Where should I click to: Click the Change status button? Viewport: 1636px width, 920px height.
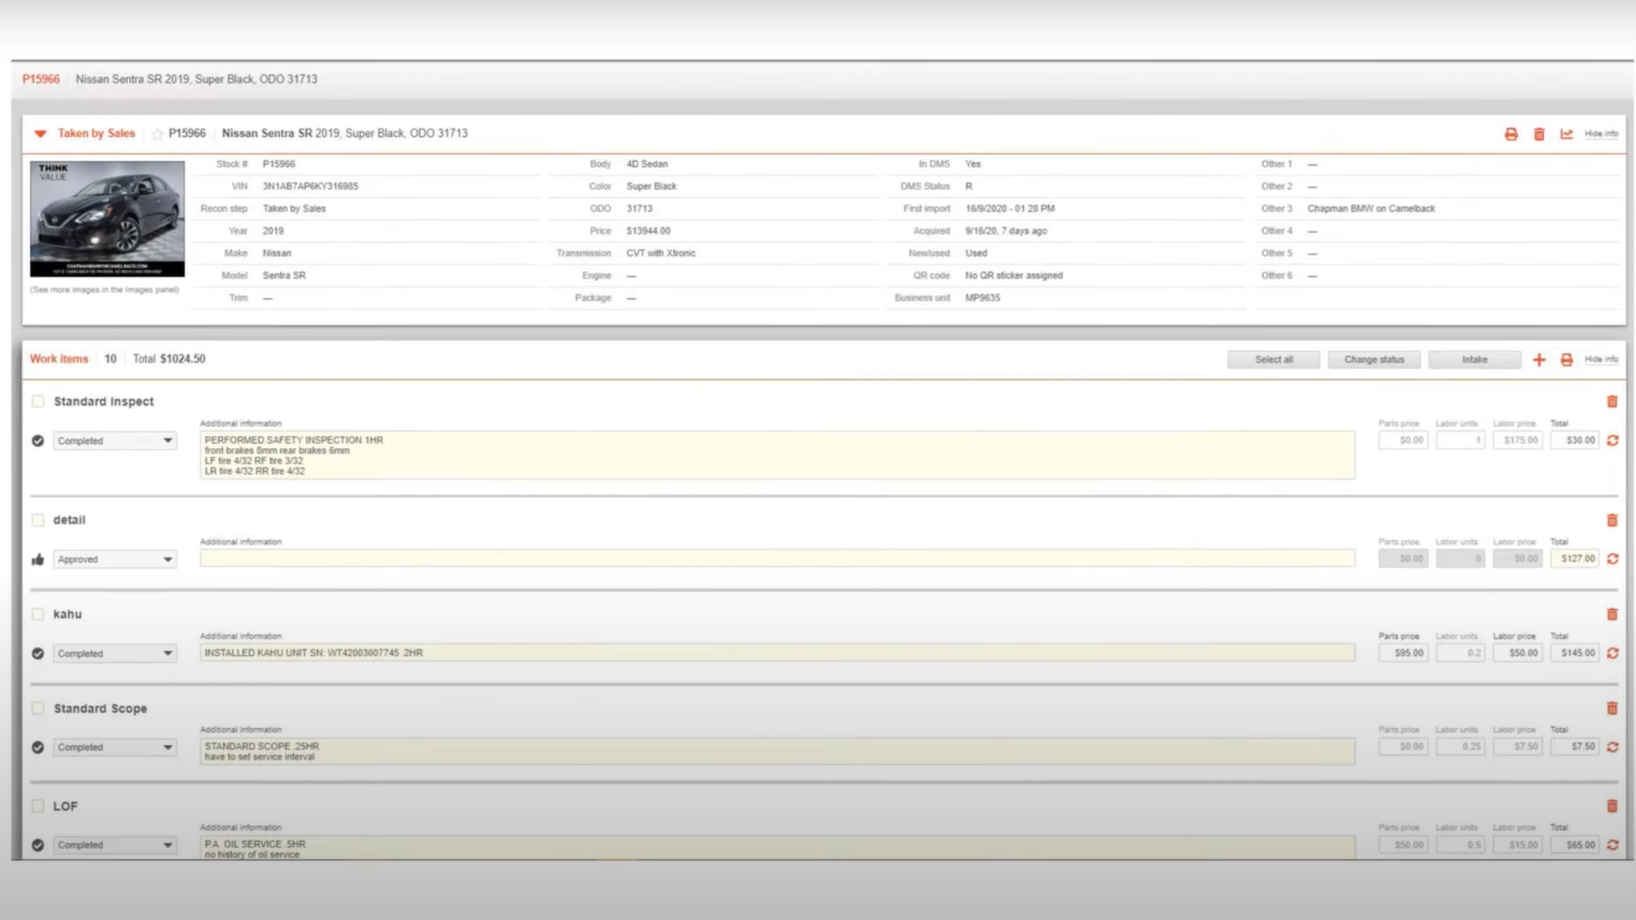1374,359
